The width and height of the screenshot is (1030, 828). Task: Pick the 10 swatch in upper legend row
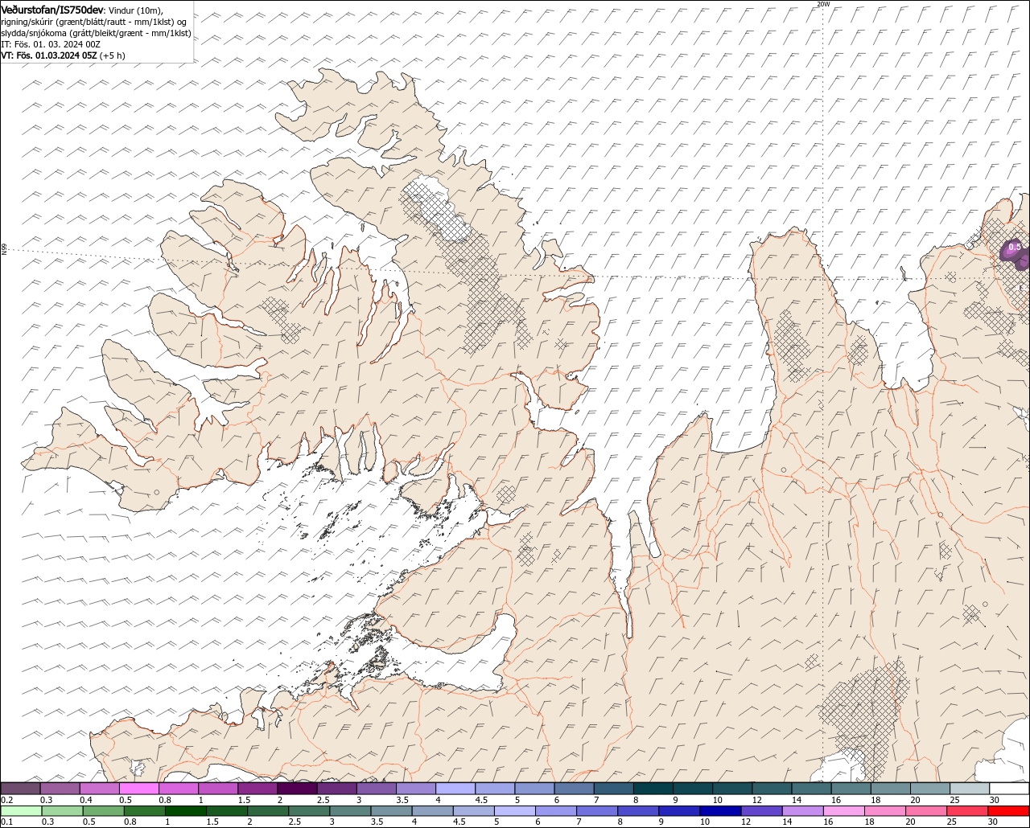coord(732,789)
